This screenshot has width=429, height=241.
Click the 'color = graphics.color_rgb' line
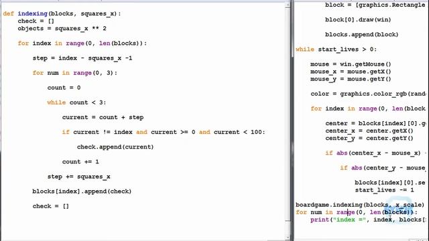(x=368, y=94)
